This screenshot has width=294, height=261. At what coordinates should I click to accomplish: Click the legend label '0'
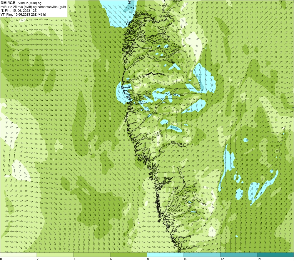click(1, 259)
